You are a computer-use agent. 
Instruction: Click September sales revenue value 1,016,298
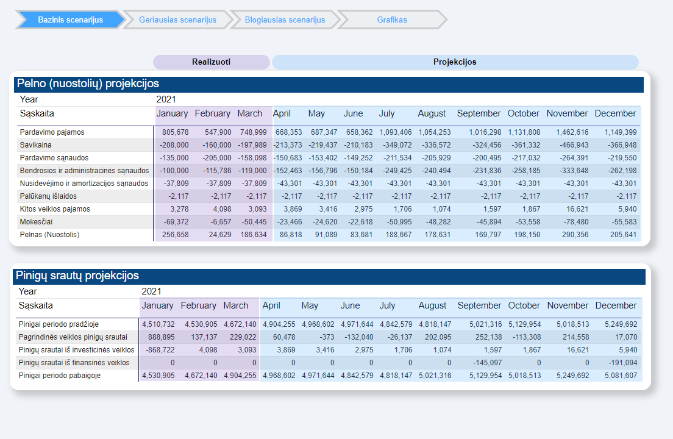[485, 132]
